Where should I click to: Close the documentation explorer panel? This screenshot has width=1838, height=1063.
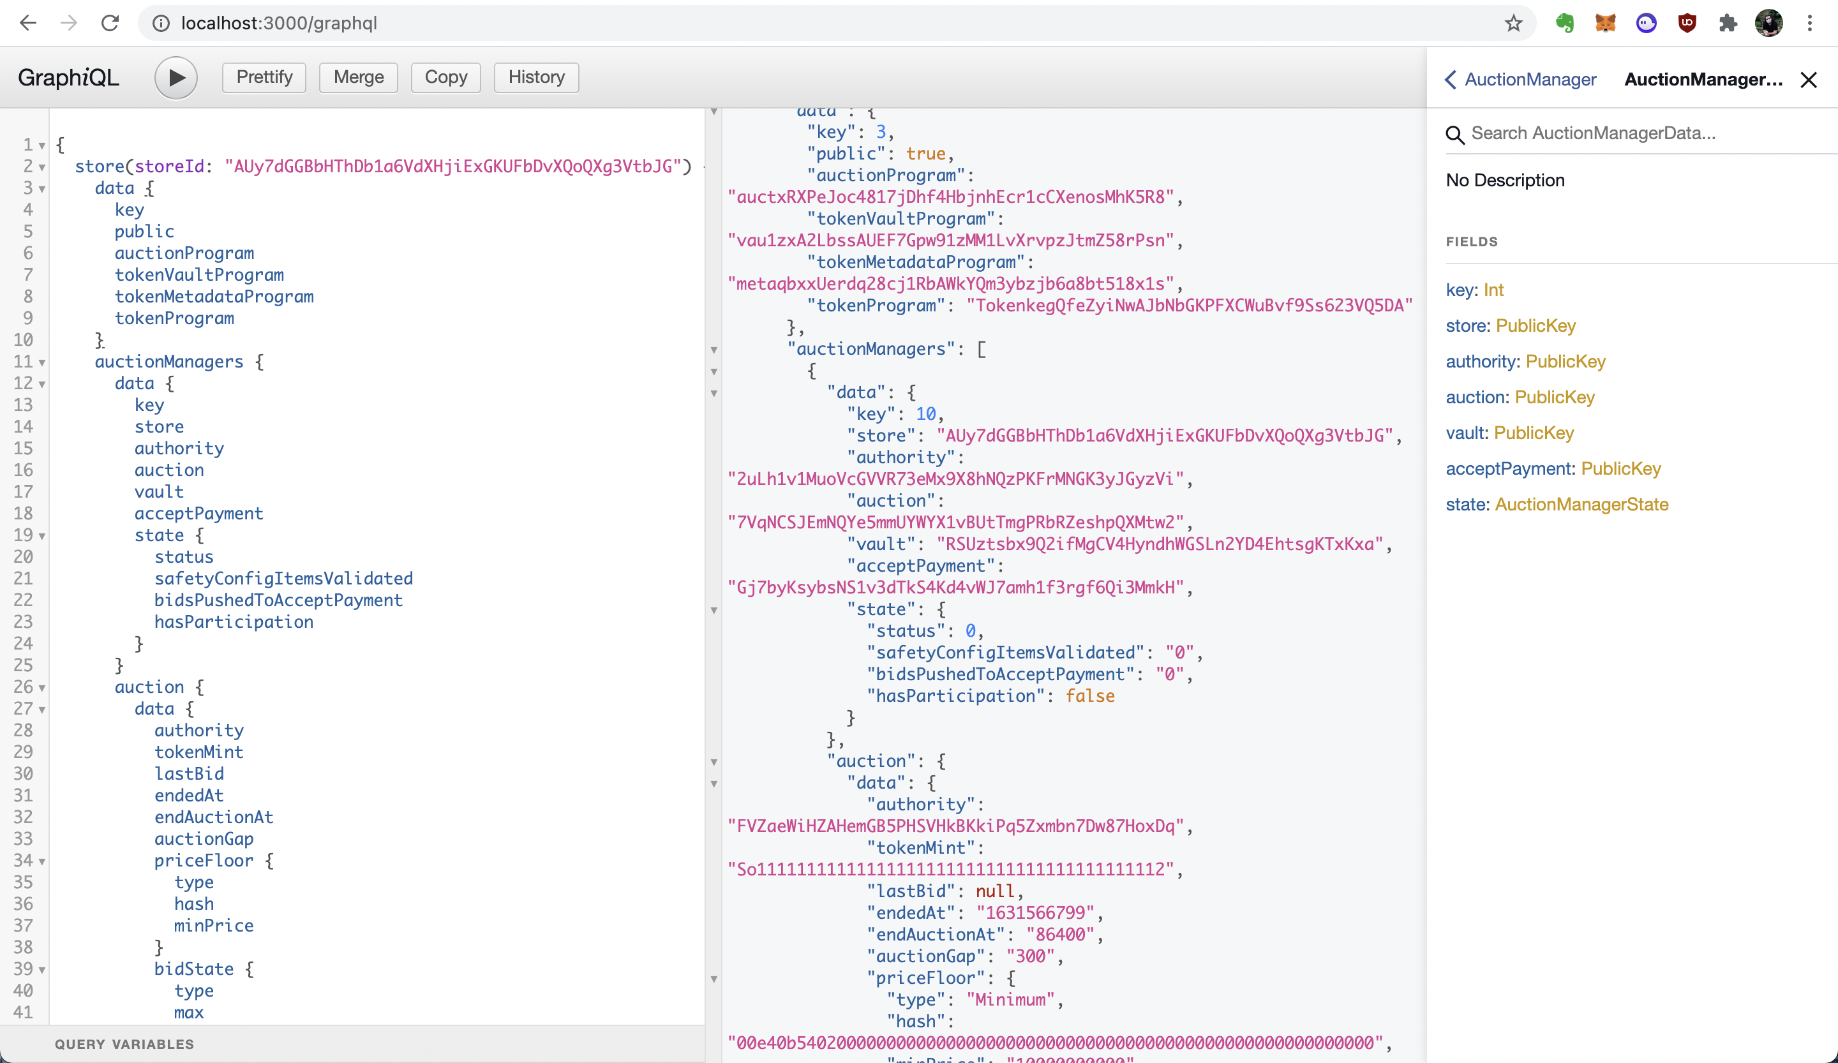1809,80
